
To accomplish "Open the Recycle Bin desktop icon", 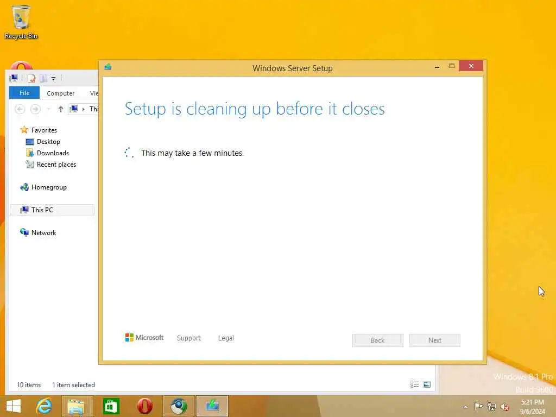I will pyautogui.click(x=21, y=22).
